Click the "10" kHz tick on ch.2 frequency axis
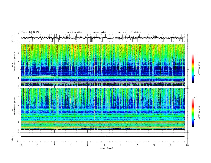Image resolution: width=211 pixels, height=163 pixels. (x=18, y=88)
